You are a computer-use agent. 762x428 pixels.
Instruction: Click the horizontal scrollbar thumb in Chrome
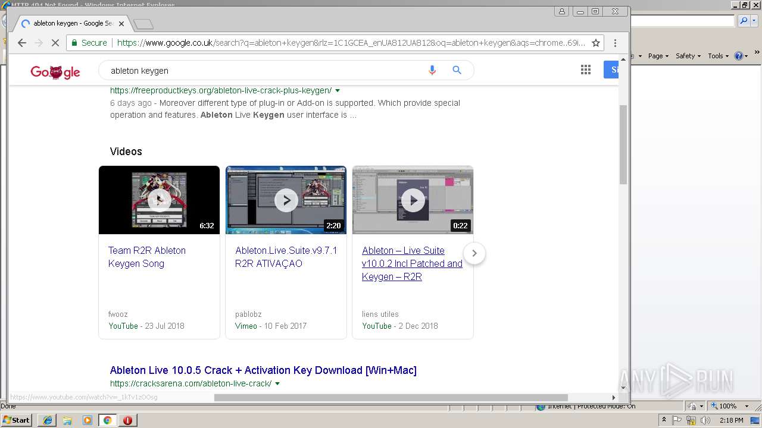coord(391,398)
